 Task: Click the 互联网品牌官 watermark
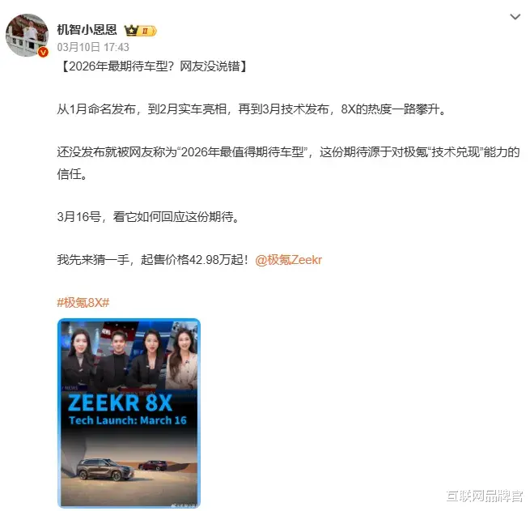[485, 496]
